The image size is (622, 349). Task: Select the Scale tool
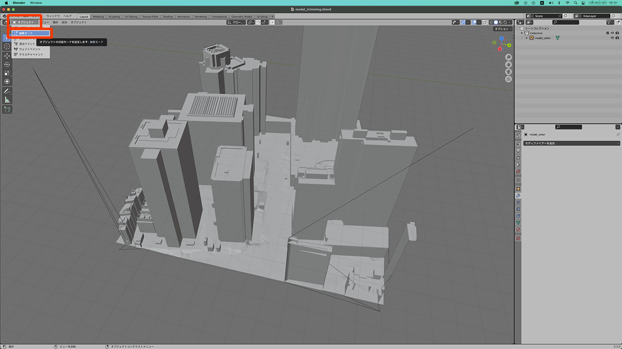coord(7,73)
